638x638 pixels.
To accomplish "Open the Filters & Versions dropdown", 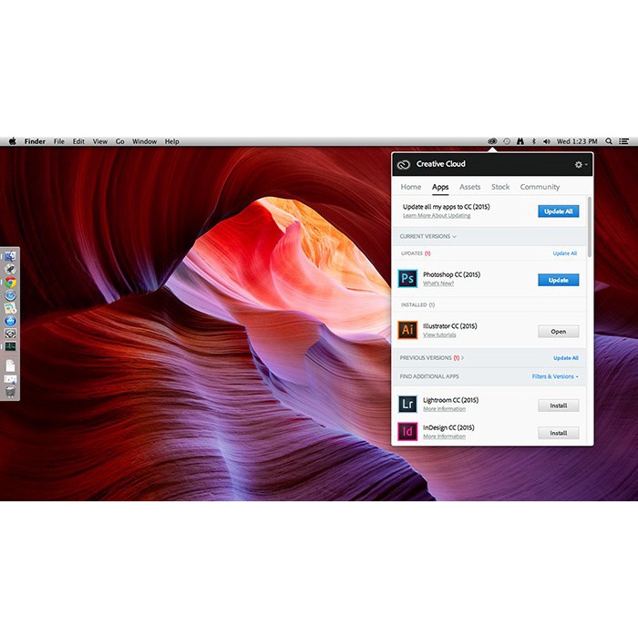I will pos(555,376).
